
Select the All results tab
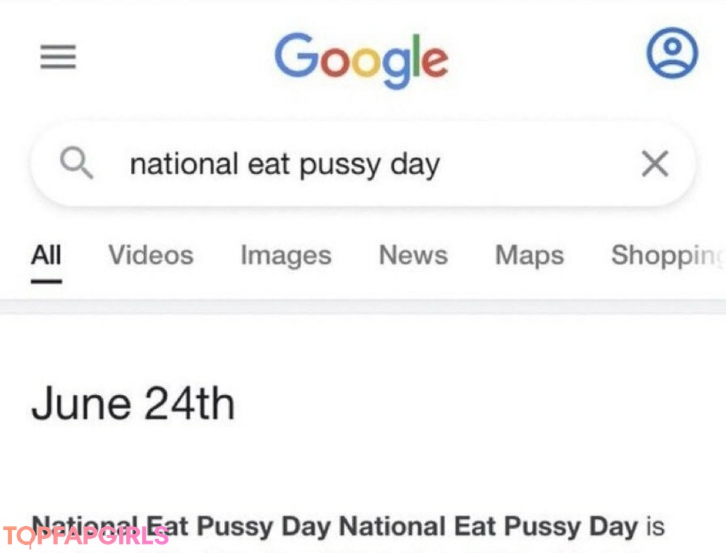46,256
